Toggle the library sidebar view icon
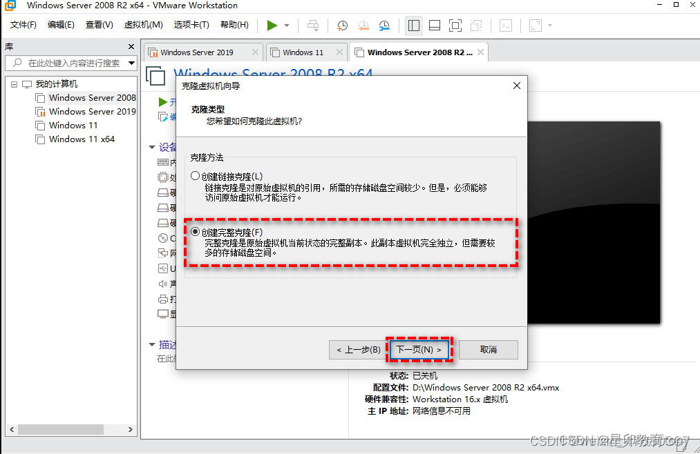700x454 pixels. tap(414, 26)
